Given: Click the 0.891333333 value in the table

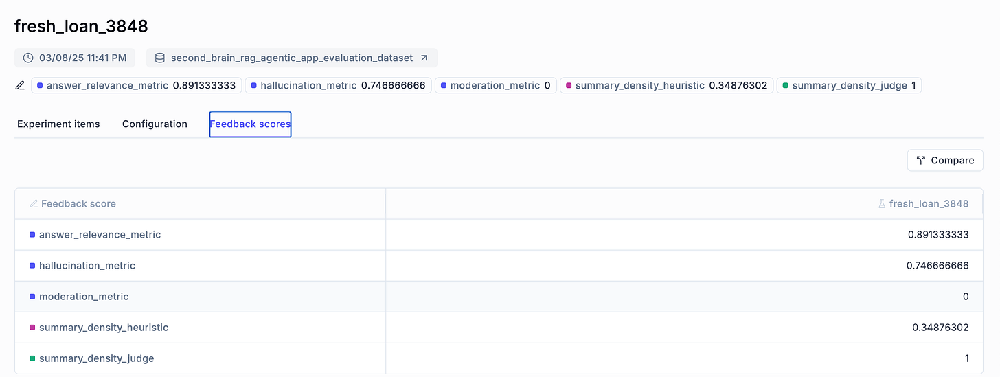Looking at the screenshot, I should click(x=938, y=235).
